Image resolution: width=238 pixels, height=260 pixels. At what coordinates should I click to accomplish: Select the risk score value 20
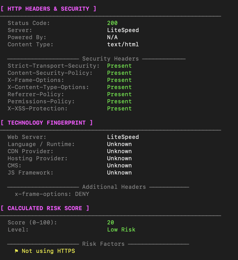[x=110, y=223]
